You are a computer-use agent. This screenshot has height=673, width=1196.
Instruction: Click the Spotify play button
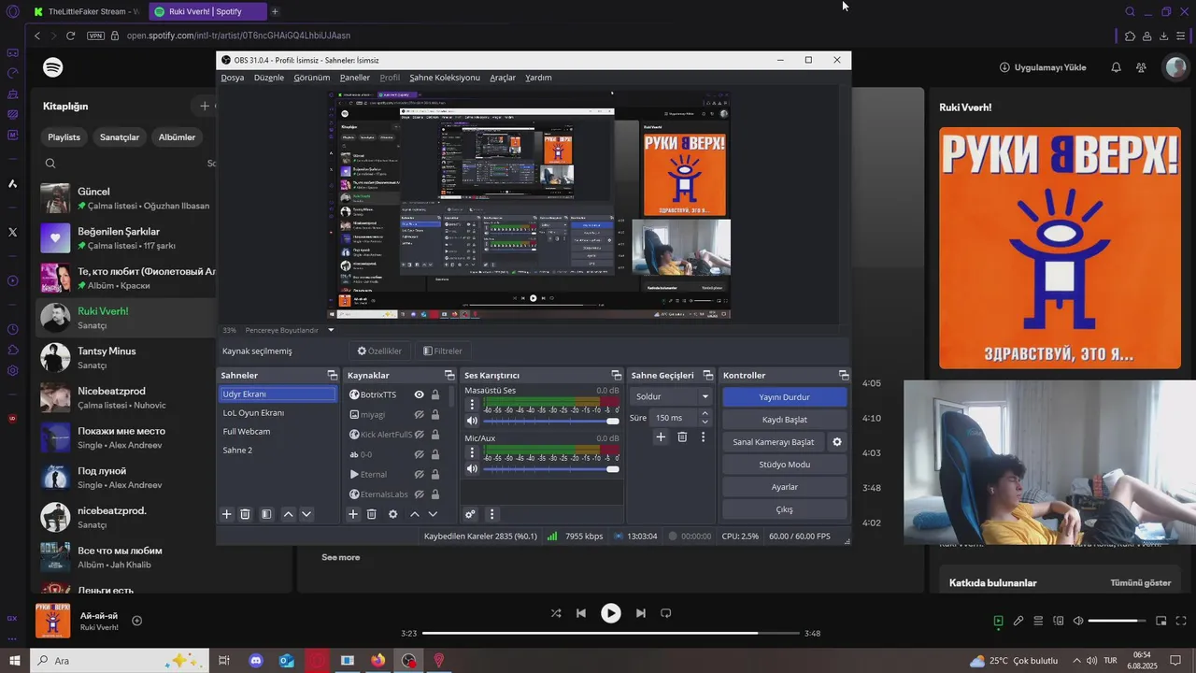click(x=610, y=613)
